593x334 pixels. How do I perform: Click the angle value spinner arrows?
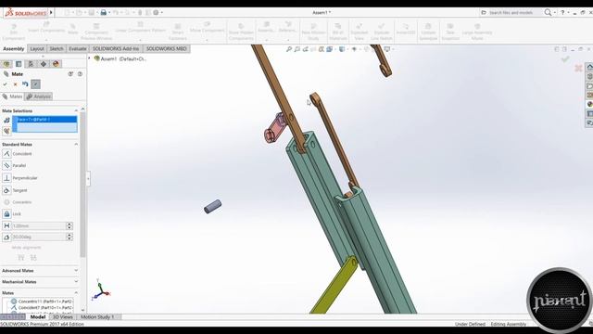(x=69, y=238)
